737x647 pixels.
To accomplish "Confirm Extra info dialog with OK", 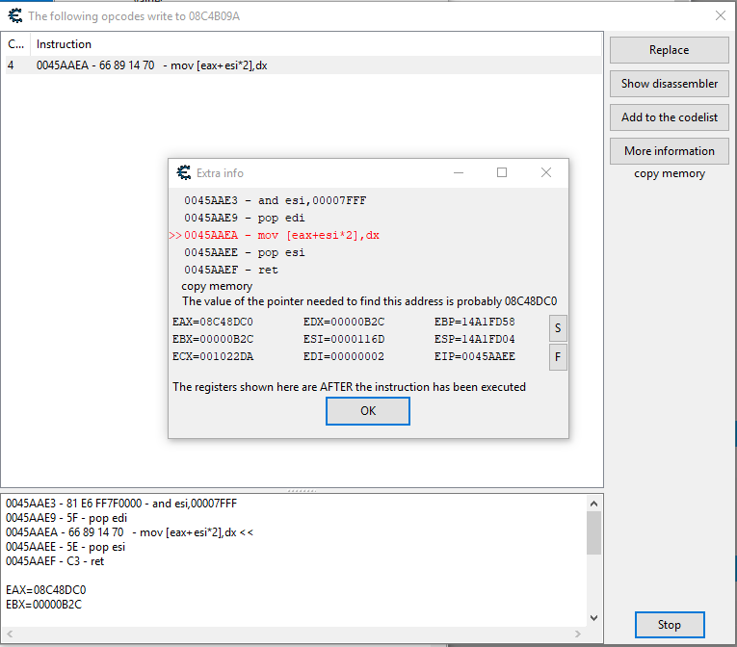I will tap(367, 410).
